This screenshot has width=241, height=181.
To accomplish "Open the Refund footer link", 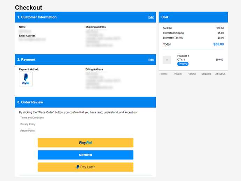I will click(x=191, y=74).
